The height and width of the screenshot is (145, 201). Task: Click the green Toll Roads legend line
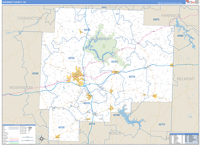pyautogui.click(x=14, y=143)
